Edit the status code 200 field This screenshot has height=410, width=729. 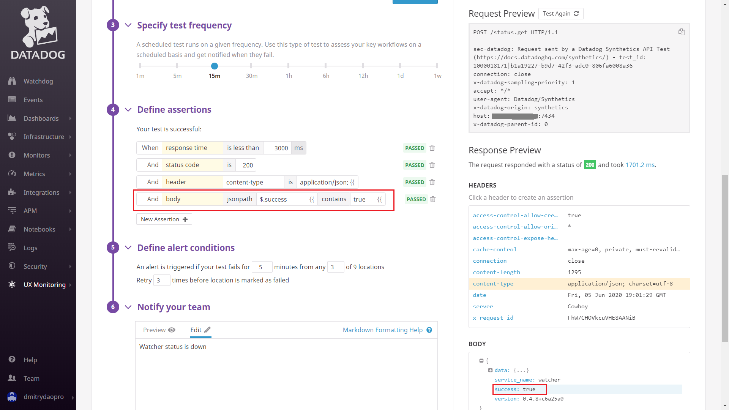tap(246, 165)
